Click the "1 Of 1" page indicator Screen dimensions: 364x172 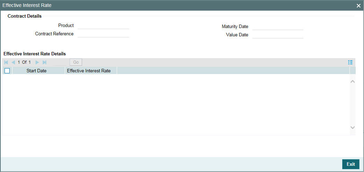[24, 62]
